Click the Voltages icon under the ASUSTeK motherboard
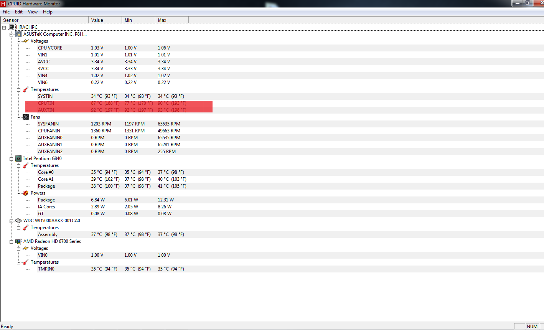 (26, 41)
